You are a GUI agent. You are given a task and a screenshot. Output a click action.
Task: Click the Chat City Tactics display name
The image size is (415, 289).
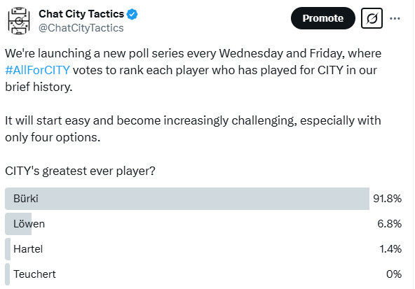tap(81, 14)
